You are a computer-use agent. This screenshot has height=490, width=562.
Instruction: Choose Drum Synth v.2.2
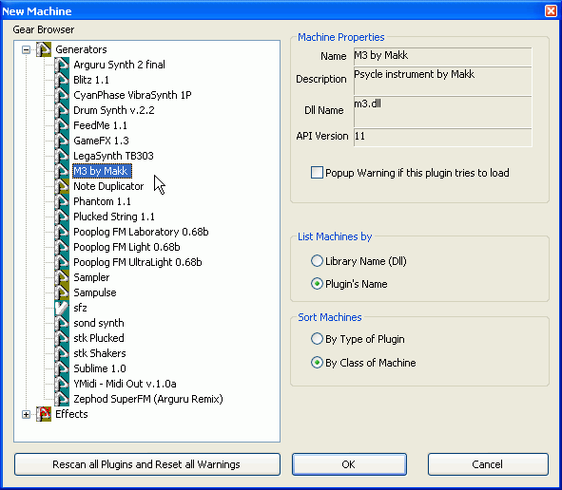pos(114,110)
